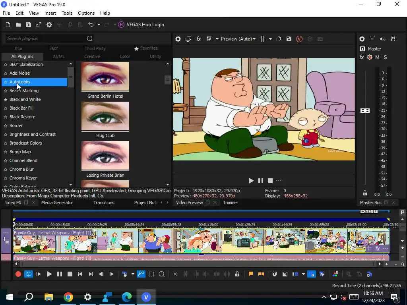
Task: Play the video preview
Action: 251,181
